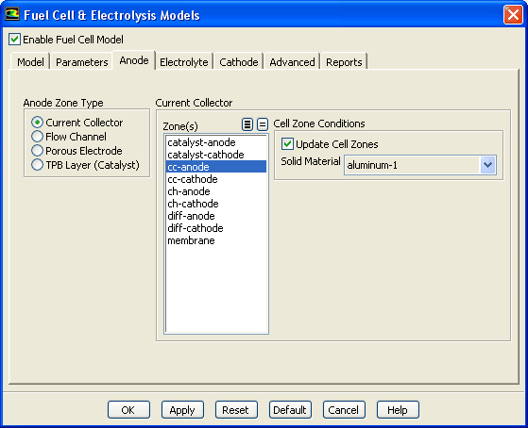The width and height of the screenshot is (528, 428).
Task: Open Help for this dialog
Action: click(x=398, y=410)
